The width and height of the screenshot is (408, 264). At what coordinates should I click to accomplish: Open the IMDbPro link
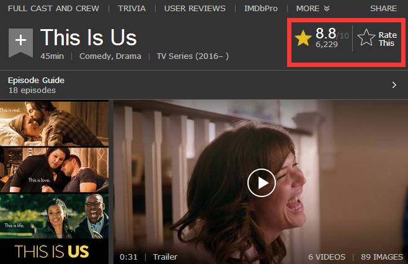[260, 8]
